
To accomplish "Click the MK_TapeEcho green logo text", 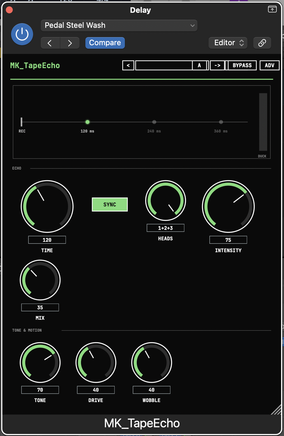I will click(35, 66).
